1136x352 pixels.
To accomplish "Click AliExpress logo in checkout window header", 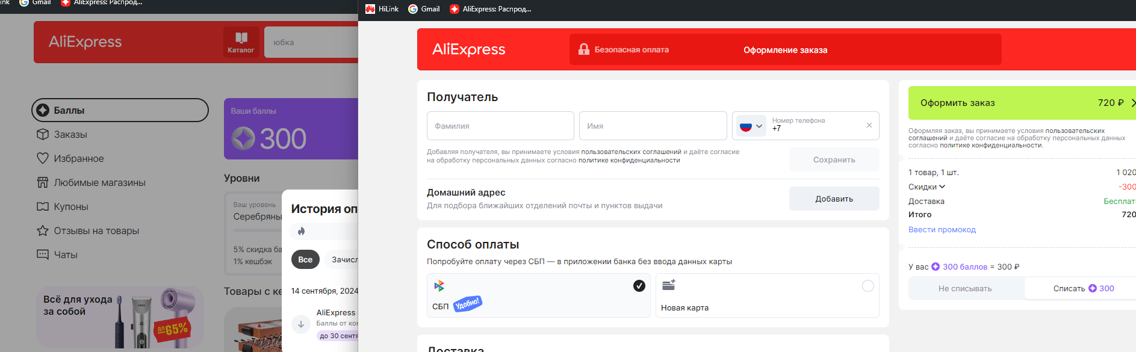I will pos(468,49).
